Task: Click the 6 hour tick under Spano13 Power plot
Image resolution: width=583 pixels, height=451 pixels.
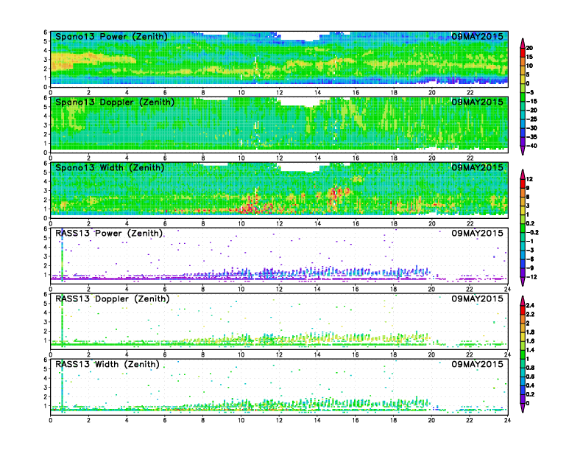Action: coord(165,93)
